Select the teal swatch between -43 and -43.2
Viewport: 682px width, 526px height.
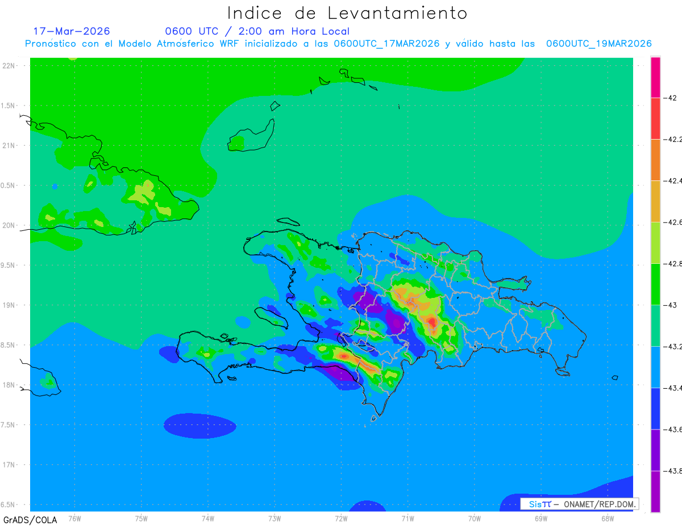pos(655,326)
